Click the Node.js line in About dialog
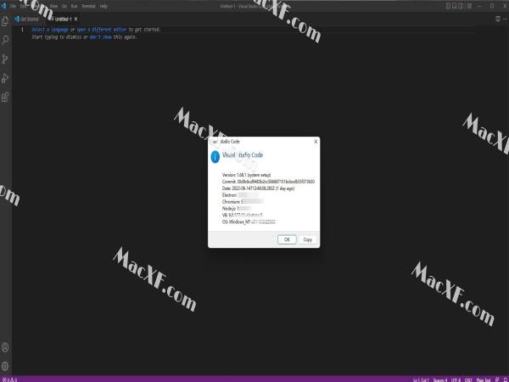Screen dimensions: 509x382 (x=237, y=209)
